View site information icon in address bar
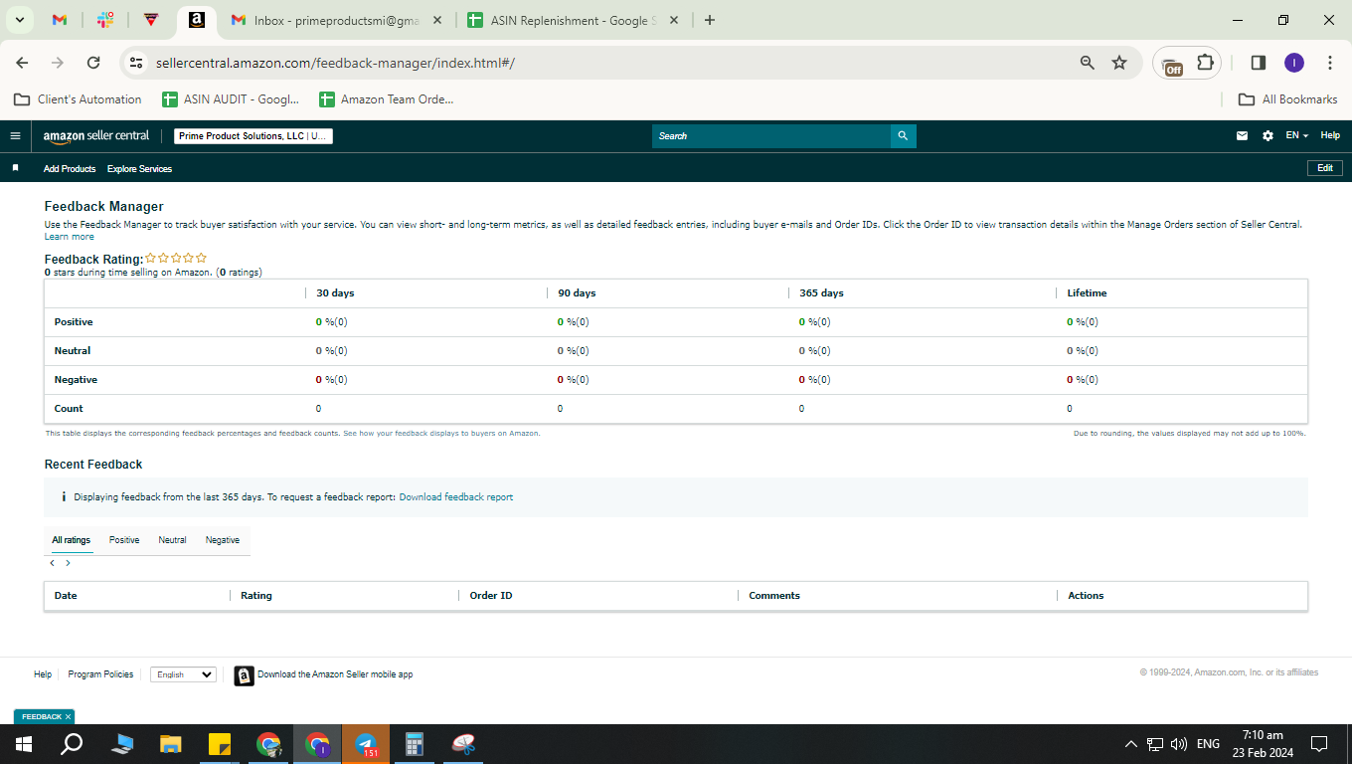Viewport: 1352px width, 764px height. point(136,63)
